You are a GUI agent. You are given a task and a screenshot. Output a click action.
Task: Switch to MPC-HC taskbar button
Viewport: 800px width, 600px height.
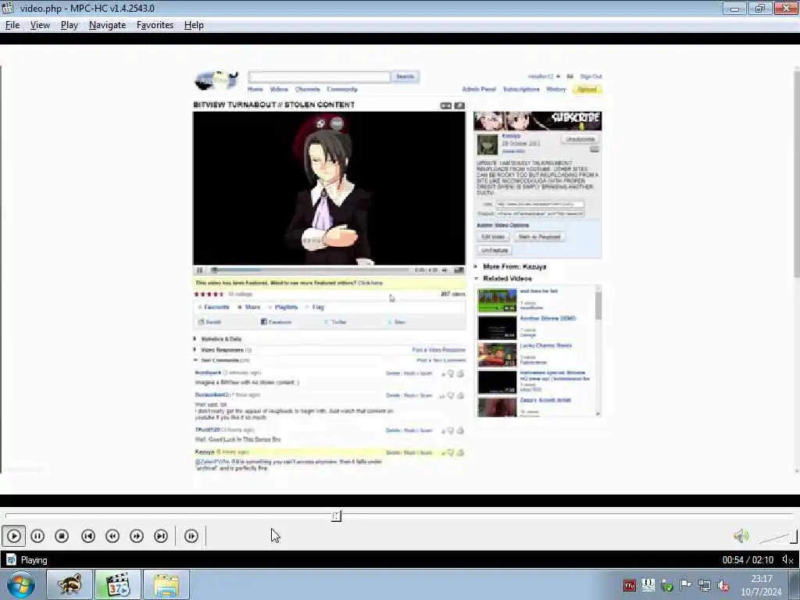click(118, 584)
